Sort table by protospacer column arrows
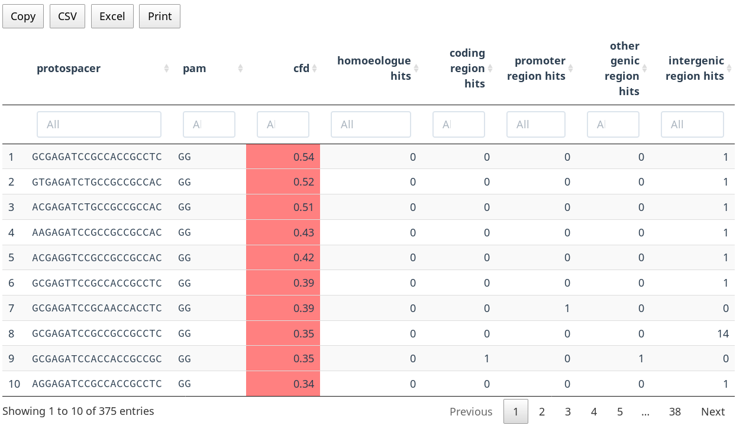This screenshot has width=746, height=435. [167, 69]
